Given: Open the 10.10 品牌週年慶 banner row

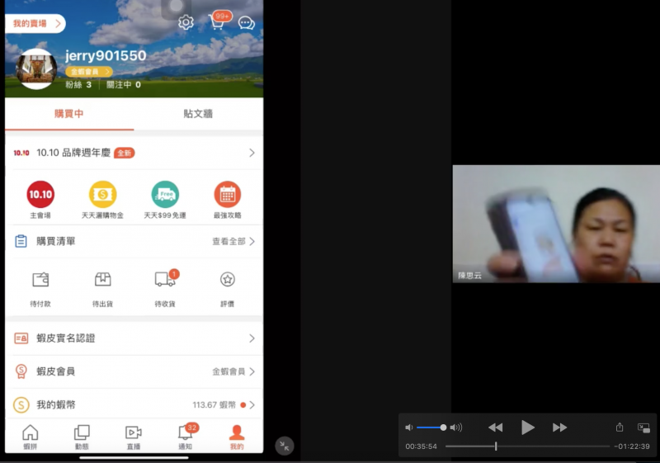Looking at the screenshot, I should [134, 153].
